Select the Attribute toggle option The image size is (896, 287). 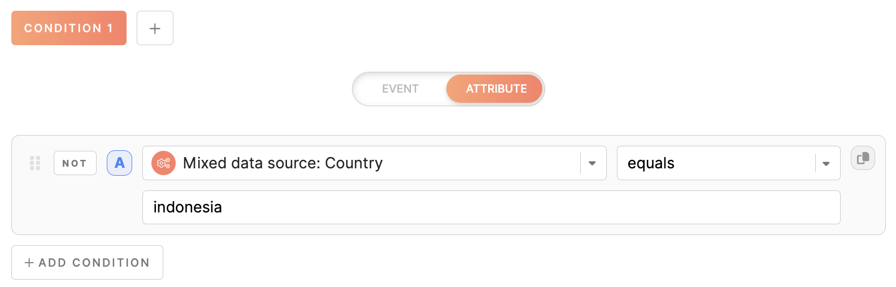[495, 89]
